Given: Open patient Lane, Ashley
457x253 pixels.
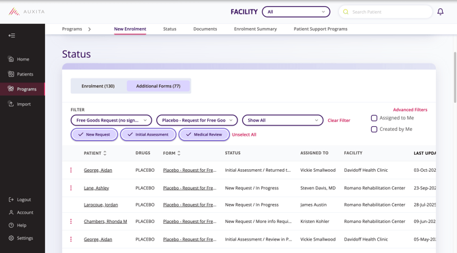Looking at the screenshot, I should pyautogui.click(x=96, y=188).
